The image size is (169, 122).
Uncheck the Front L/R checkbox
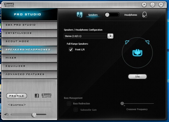(71, 49)
